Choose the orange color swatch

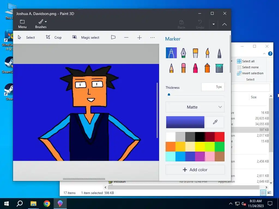tap(171, 147)
